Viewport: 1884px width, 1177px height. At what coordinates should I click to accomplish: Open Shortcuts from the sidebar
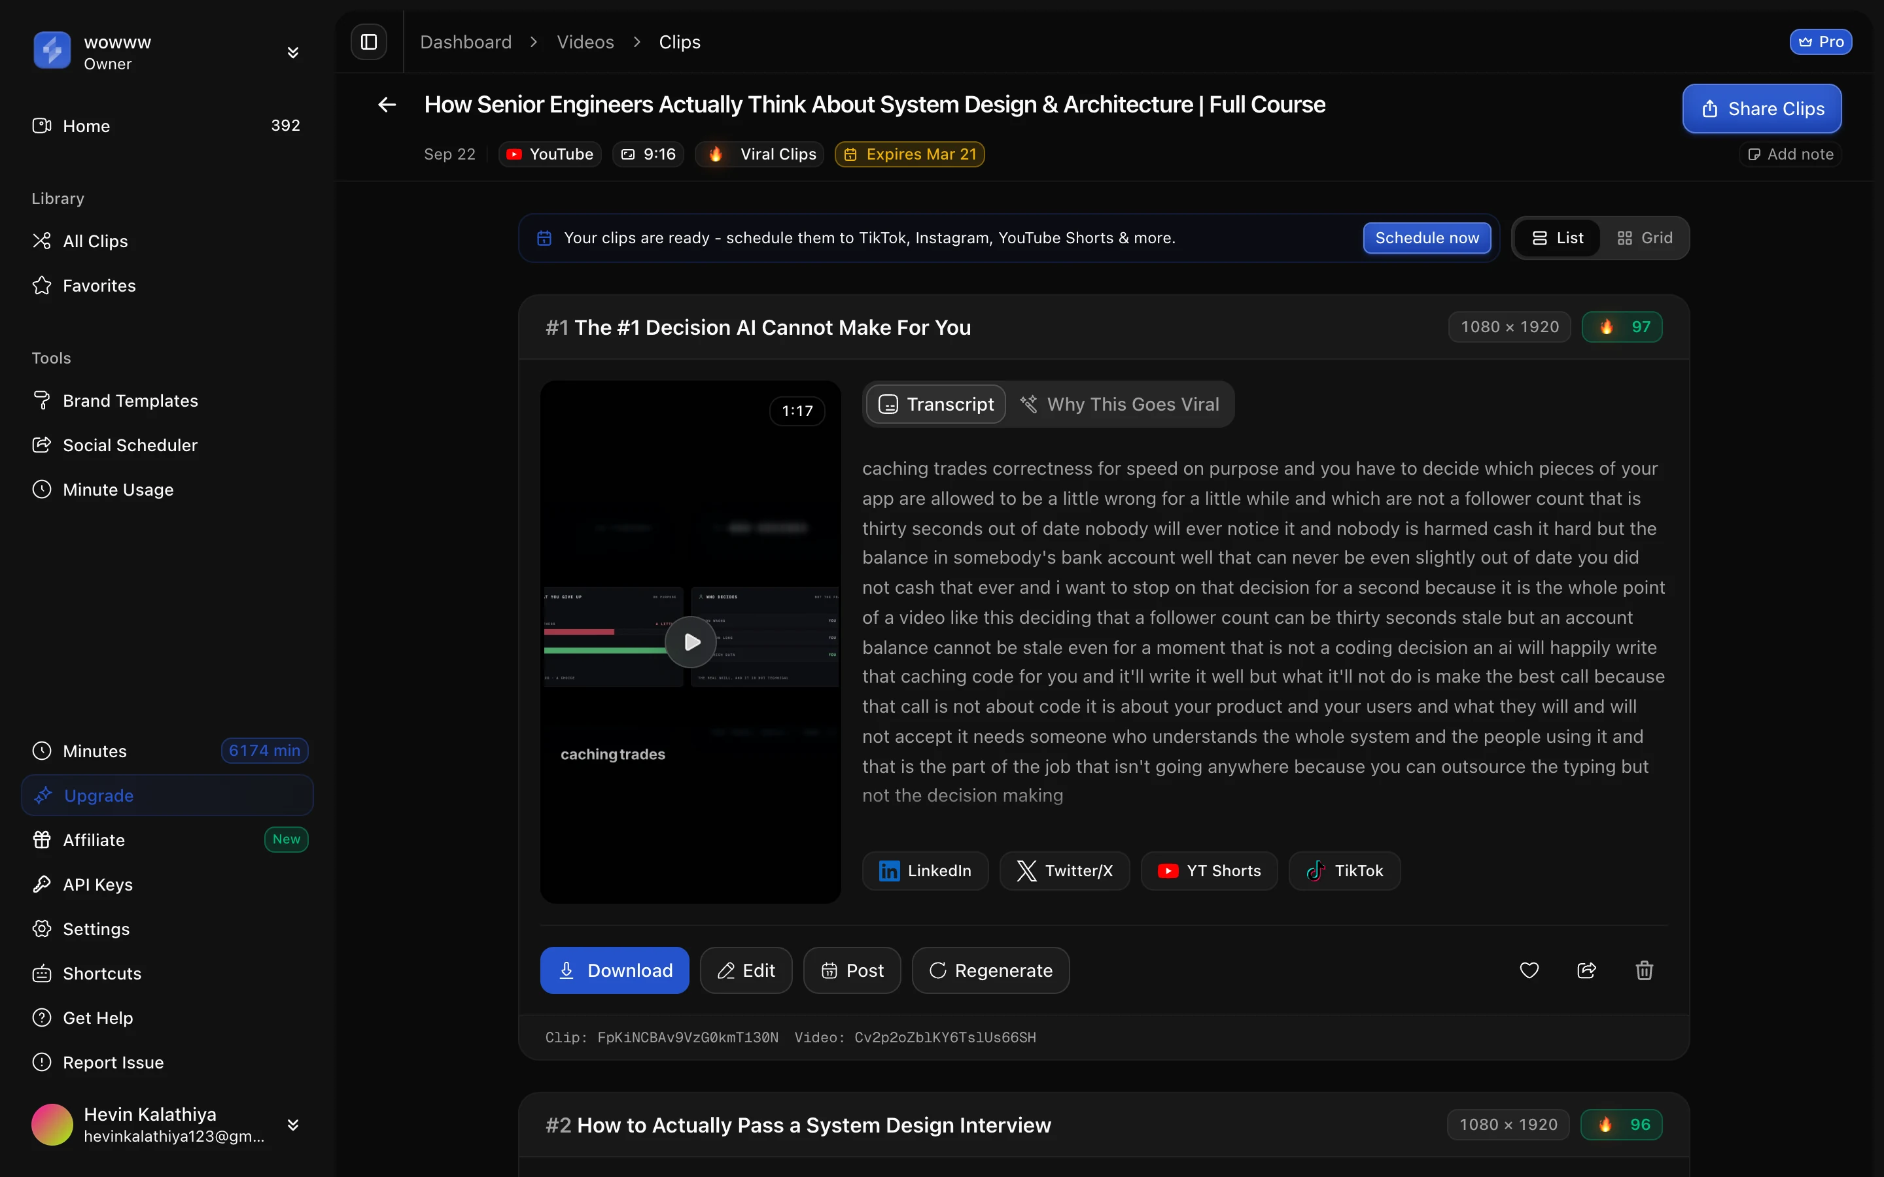(x=167, y=973)
